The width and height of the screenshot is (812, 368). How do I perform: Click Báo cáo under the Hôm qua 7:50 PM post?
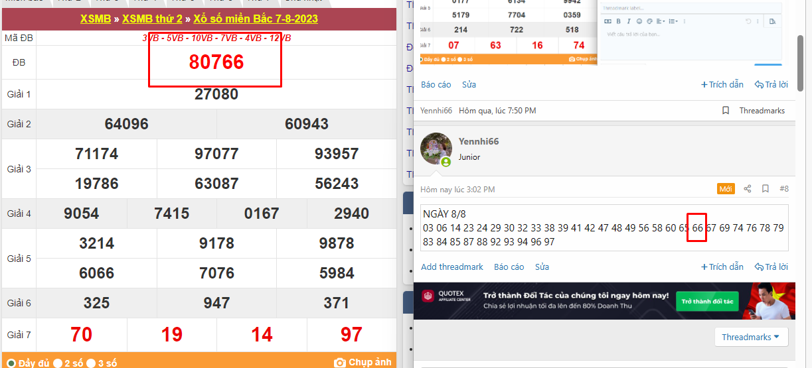click(x=436, y=84)
